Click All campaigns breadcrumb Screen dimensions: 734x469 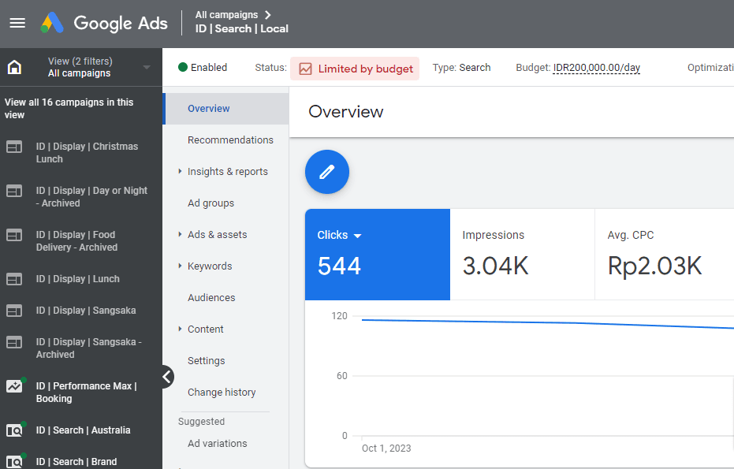tap(226, 14)
